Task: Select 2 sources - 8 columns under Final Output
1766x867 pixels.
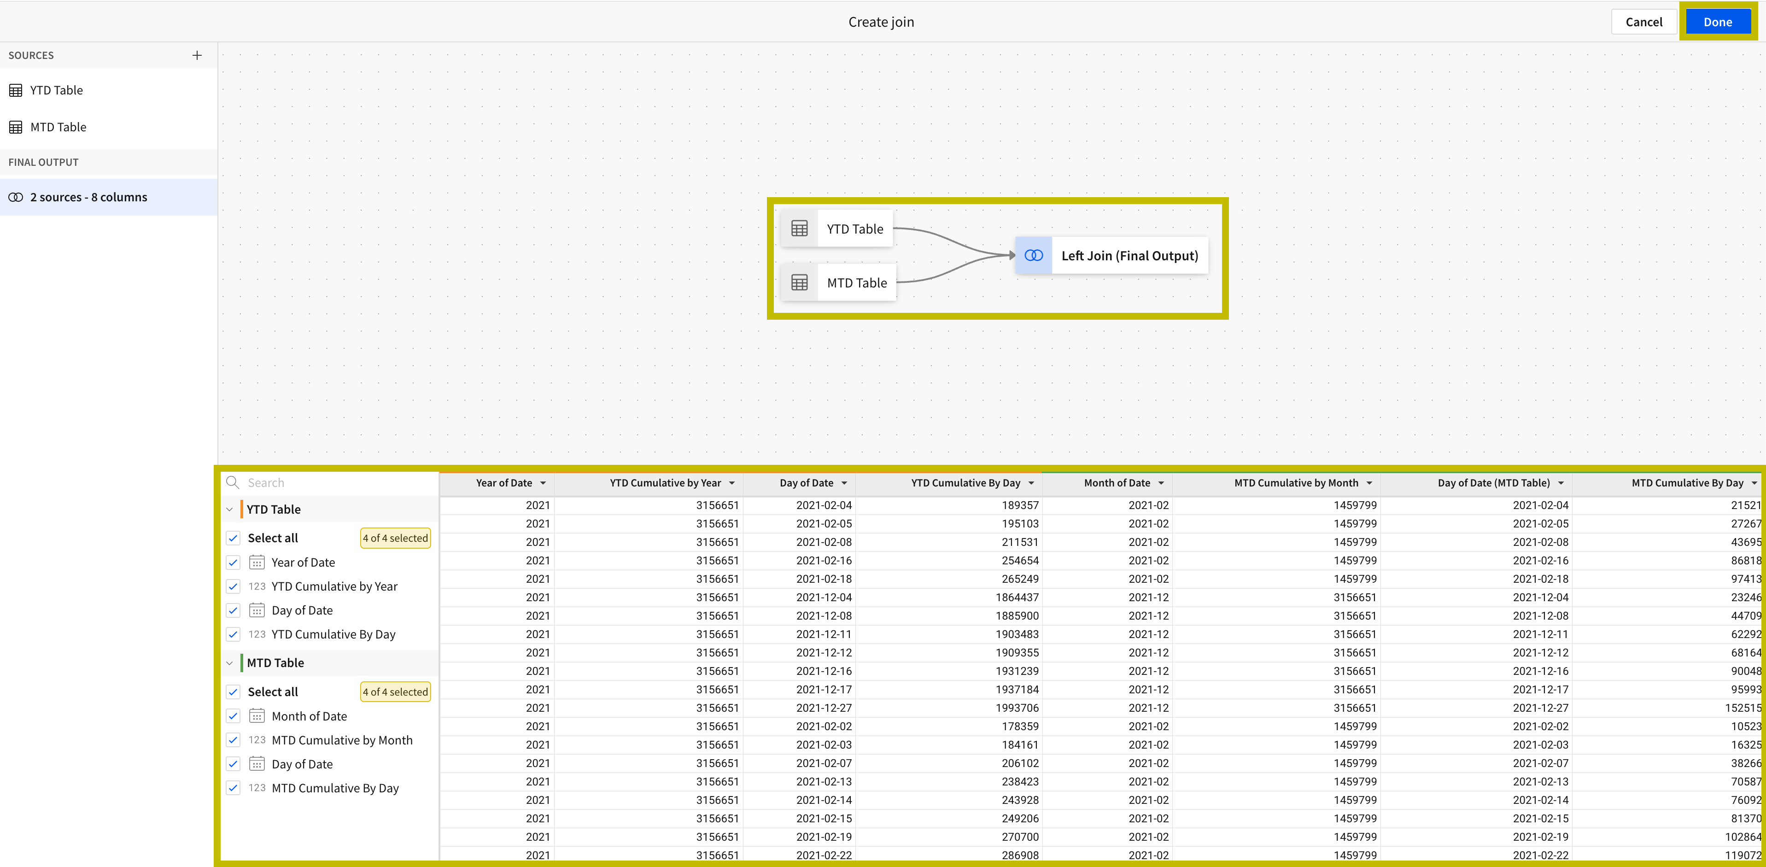Action: pyautogui.click(x=88, y=197)
